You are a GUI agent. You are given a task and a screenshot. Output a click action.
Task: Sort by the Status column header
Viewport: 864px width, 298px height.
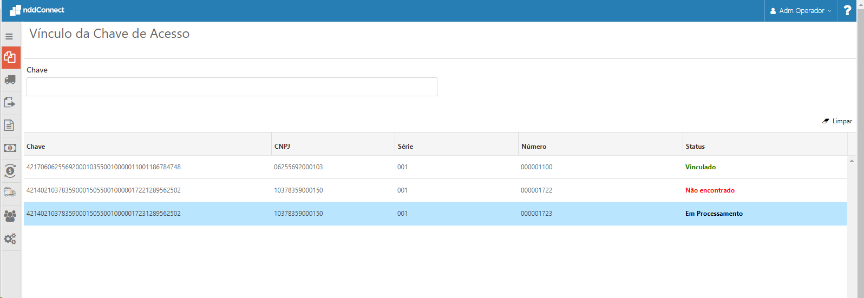tap(695, 147)
